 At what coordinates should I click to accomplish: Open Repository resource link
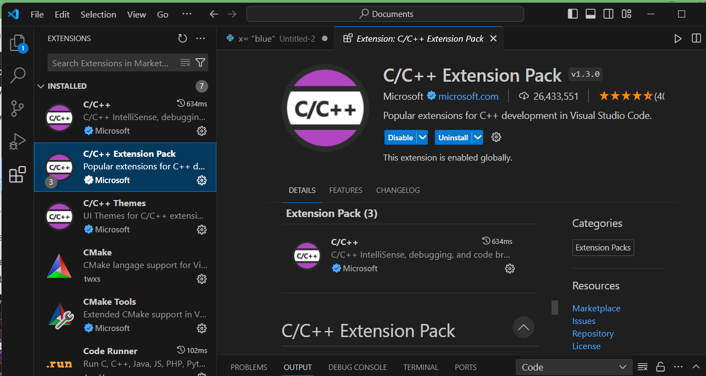coord(593,333)
